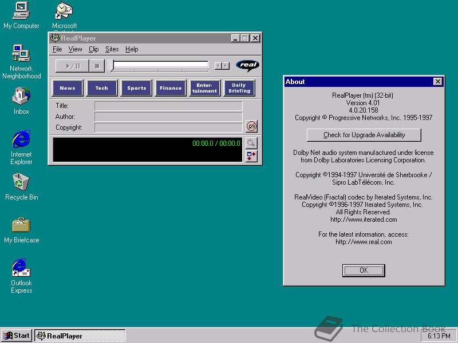Click the mute speaker icon in RealPlayer
This screenshot has width=458, height=343.
[x=251, y=126]
